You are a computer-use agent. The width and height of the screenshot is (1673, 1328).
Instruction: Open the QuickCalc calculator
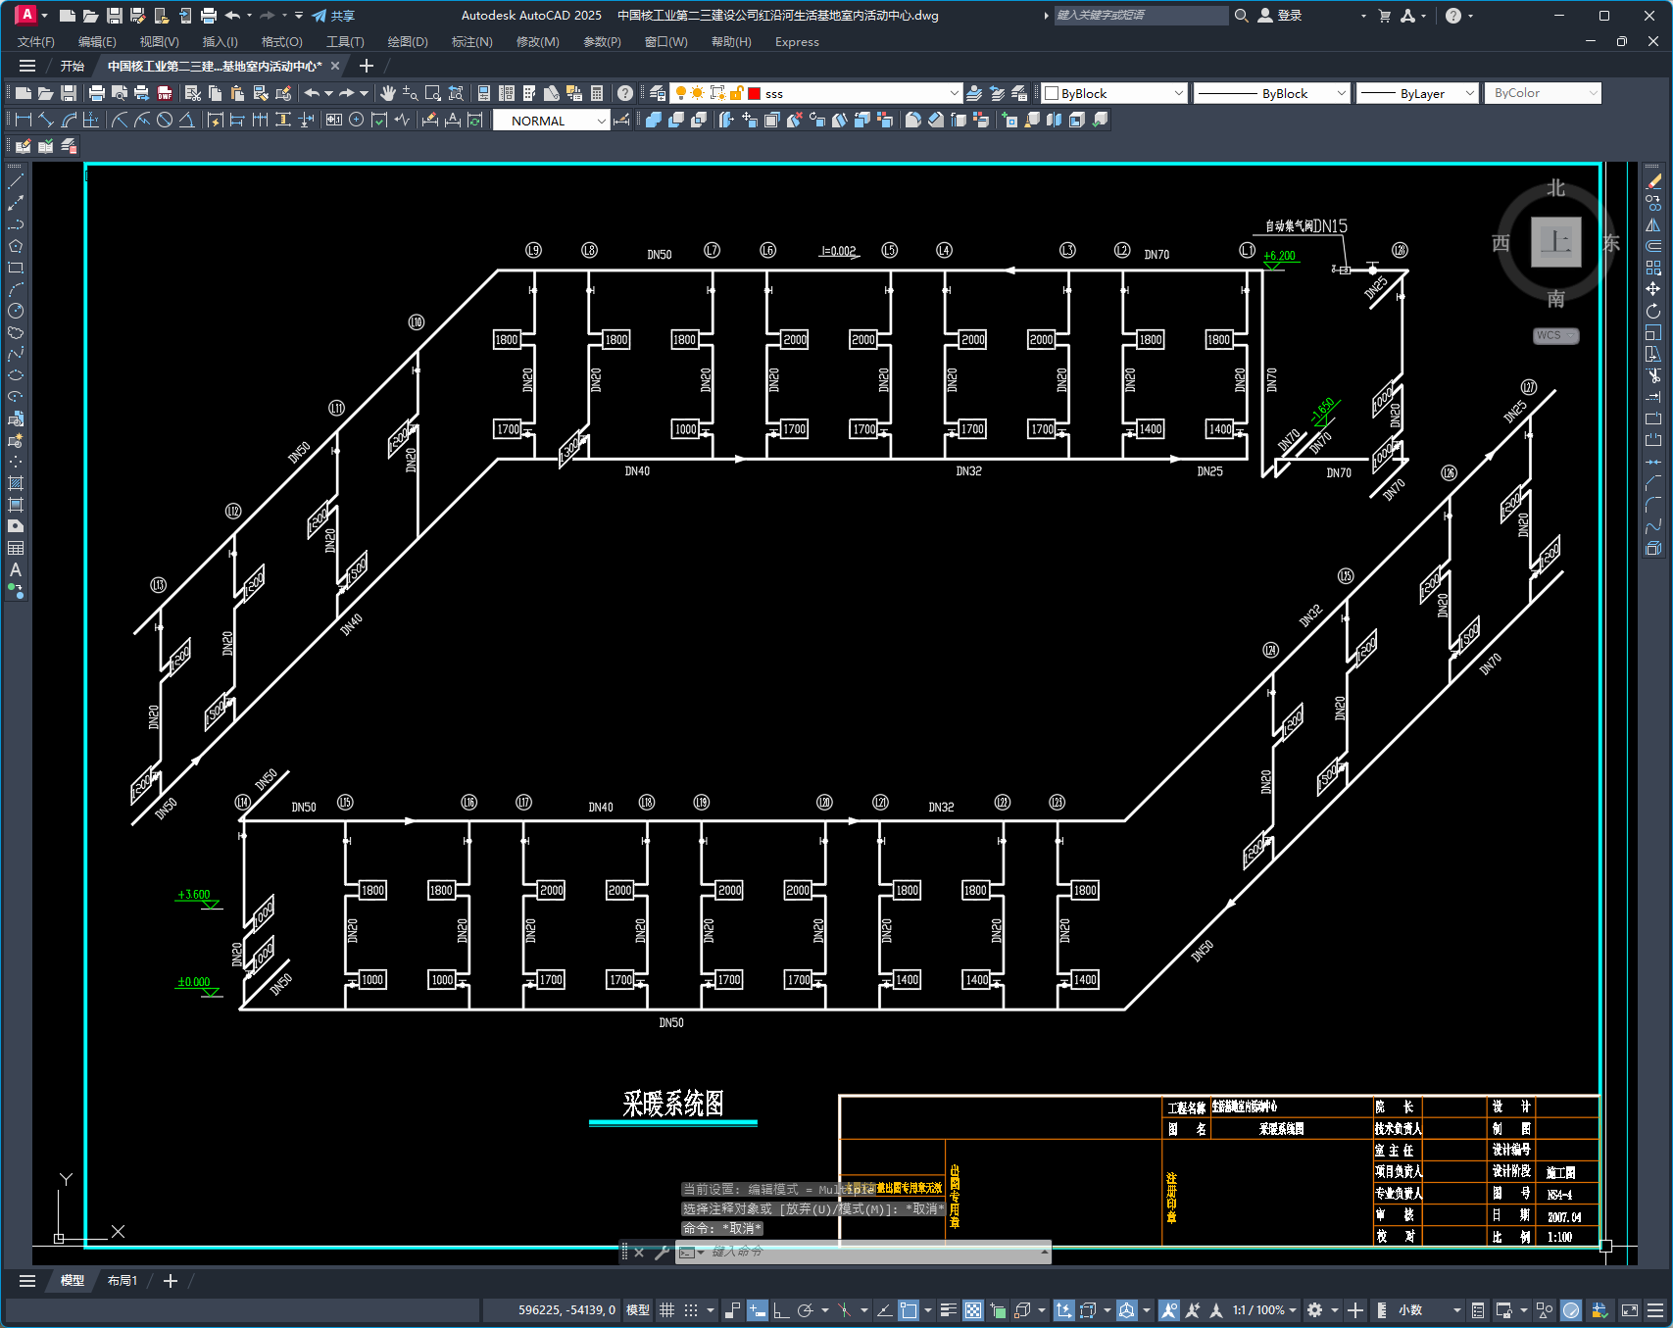[597, 93]
